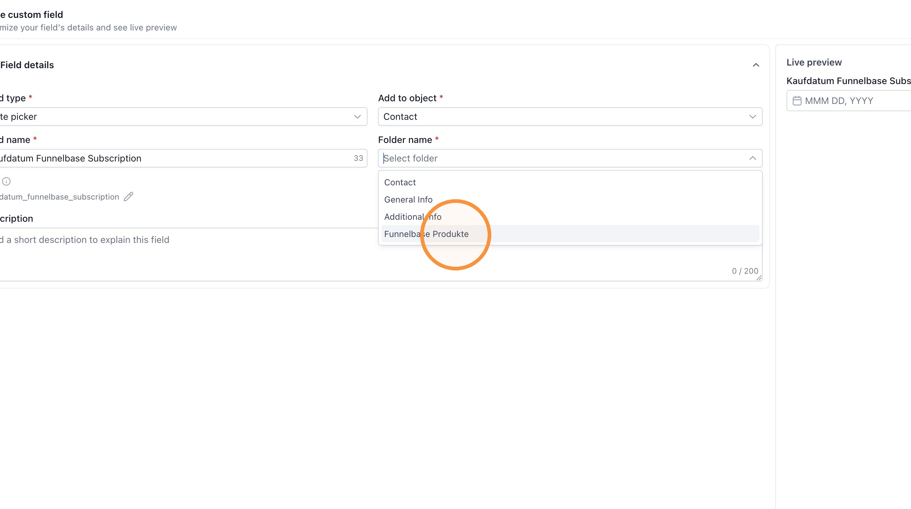Close the Folder name dropdown chevron

click(x=752, y=158)
